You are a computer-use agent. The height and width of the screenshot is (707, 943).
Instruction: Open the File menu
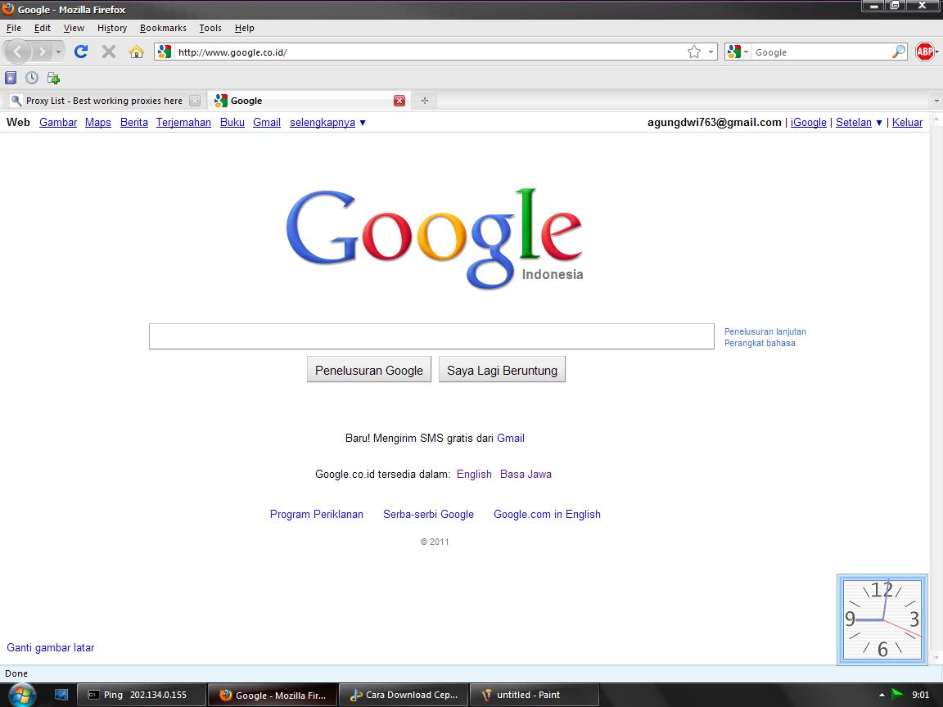tap(14, 28)
